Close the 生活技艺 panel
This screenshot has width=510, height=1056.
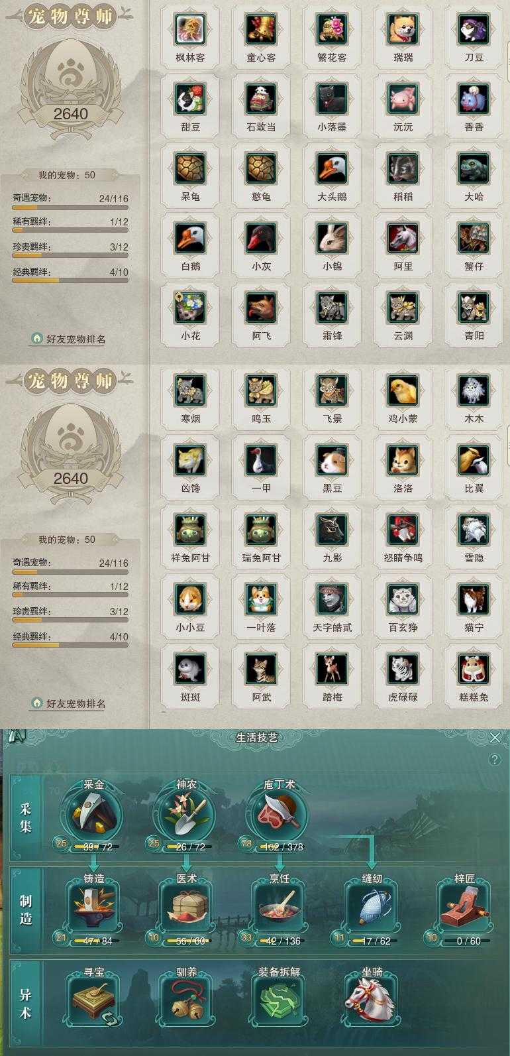tap(495, 737)
